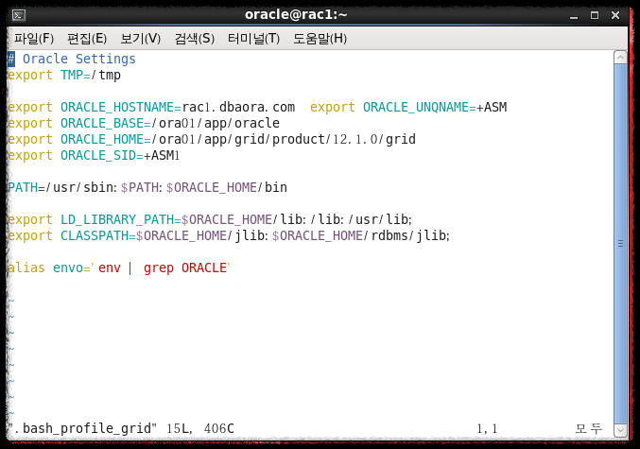Click the PATH=/usr/sbin line
This screenshot has height=449, width=640.
click(147, 187)
